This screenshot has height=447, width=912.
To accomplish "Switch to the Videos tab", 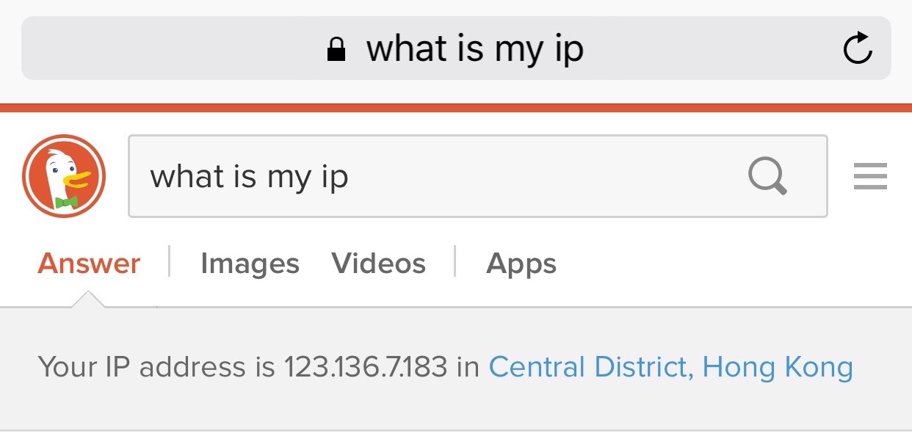I will (379, 263).
